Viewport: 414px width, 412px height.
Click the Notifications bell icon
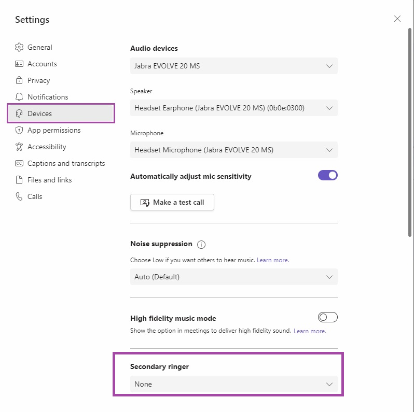[19, 97]
